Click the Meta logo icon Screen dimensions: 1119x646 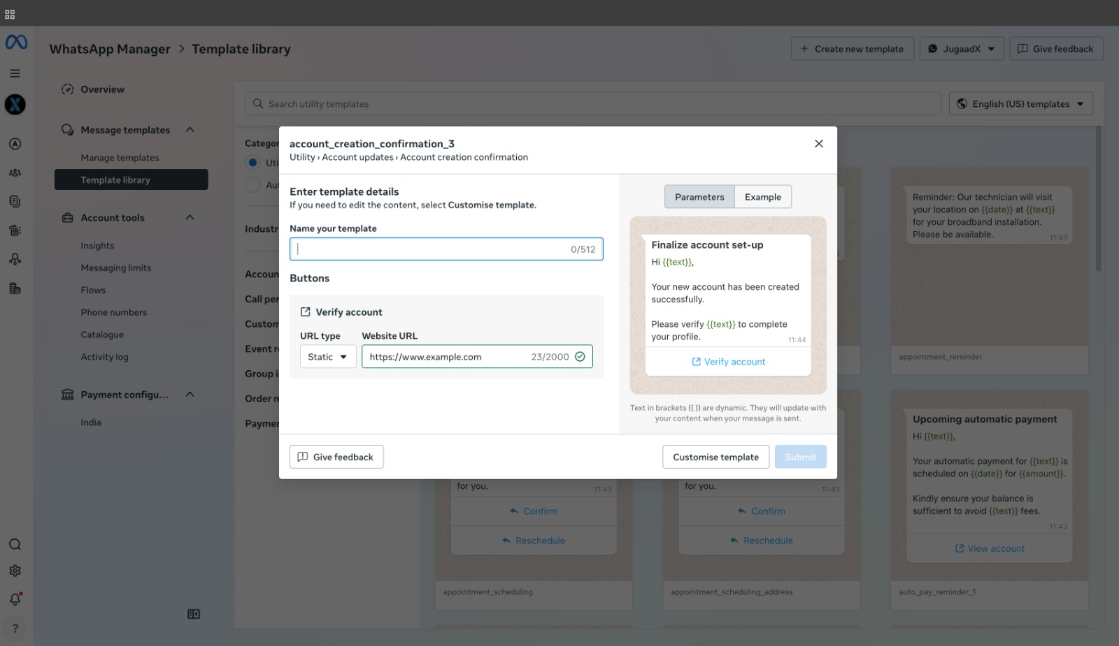click(x=16, y=43)
